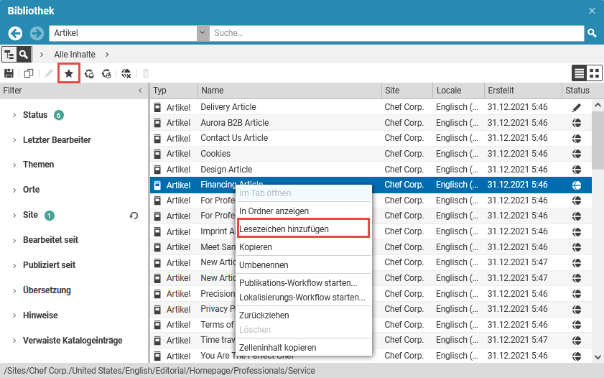Click the save search disk icon

point(9,73)
